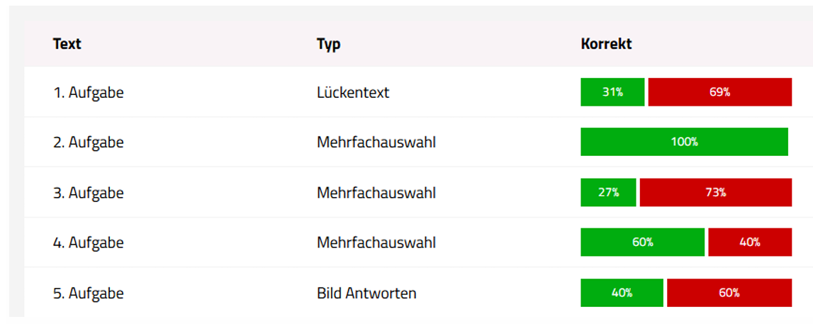The height and width of the screenshot is (324, 813).
Task: Select the green 60% bar segment
Action: coord(642,242)
